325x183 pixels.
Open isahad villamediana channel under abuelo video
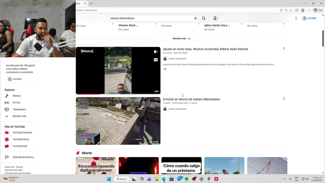coord(177,59)
